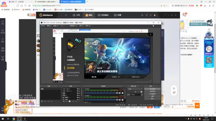Viewport: 216px width, 121px height.
Task: Switch to WeGame 直播 tab
Action: (x=117, y=15)
